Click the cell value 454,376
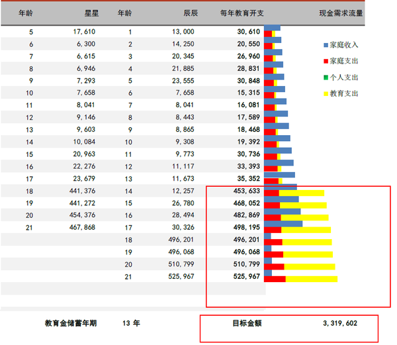This screenshot has height=345, width=397. coord(82,215)
